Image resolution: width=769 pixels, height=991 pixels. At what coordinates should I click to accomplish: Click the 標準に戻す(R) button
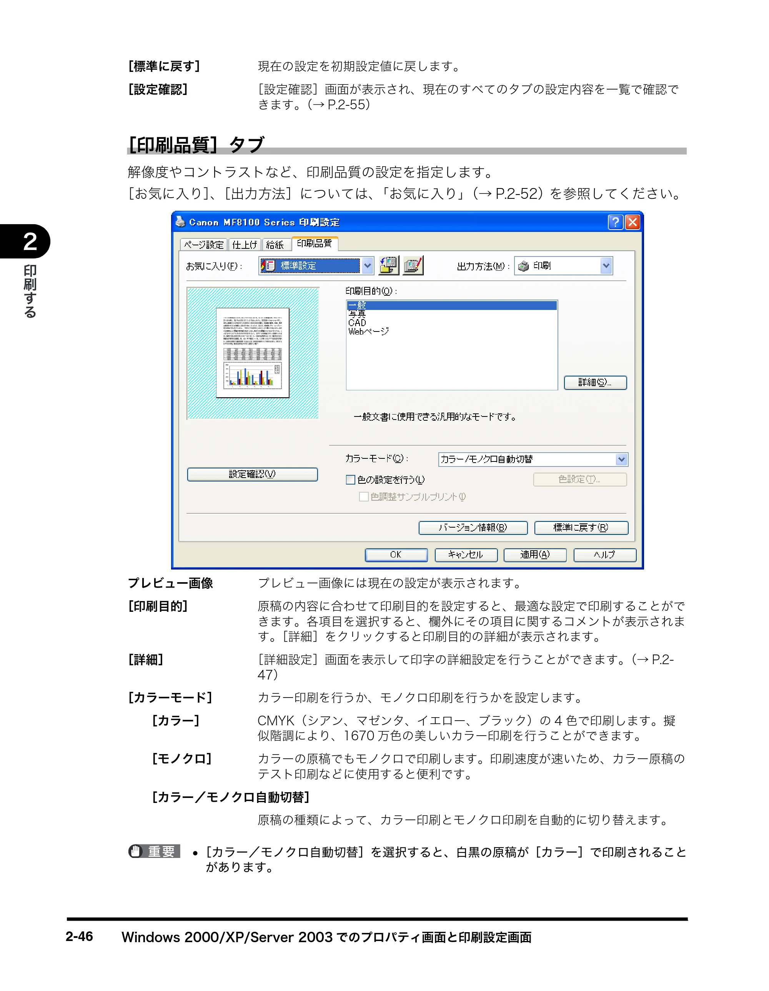581,528
